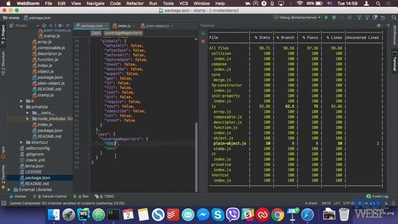Toggle the 2: Favorites side tool window

[3, 177]
